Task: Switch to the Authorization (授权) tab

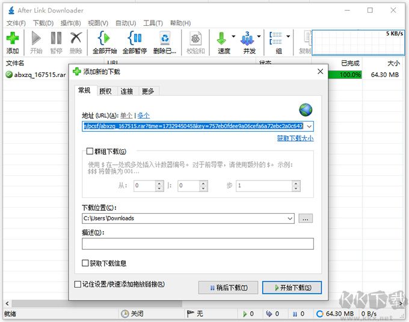Action: [x=106, y=91]
